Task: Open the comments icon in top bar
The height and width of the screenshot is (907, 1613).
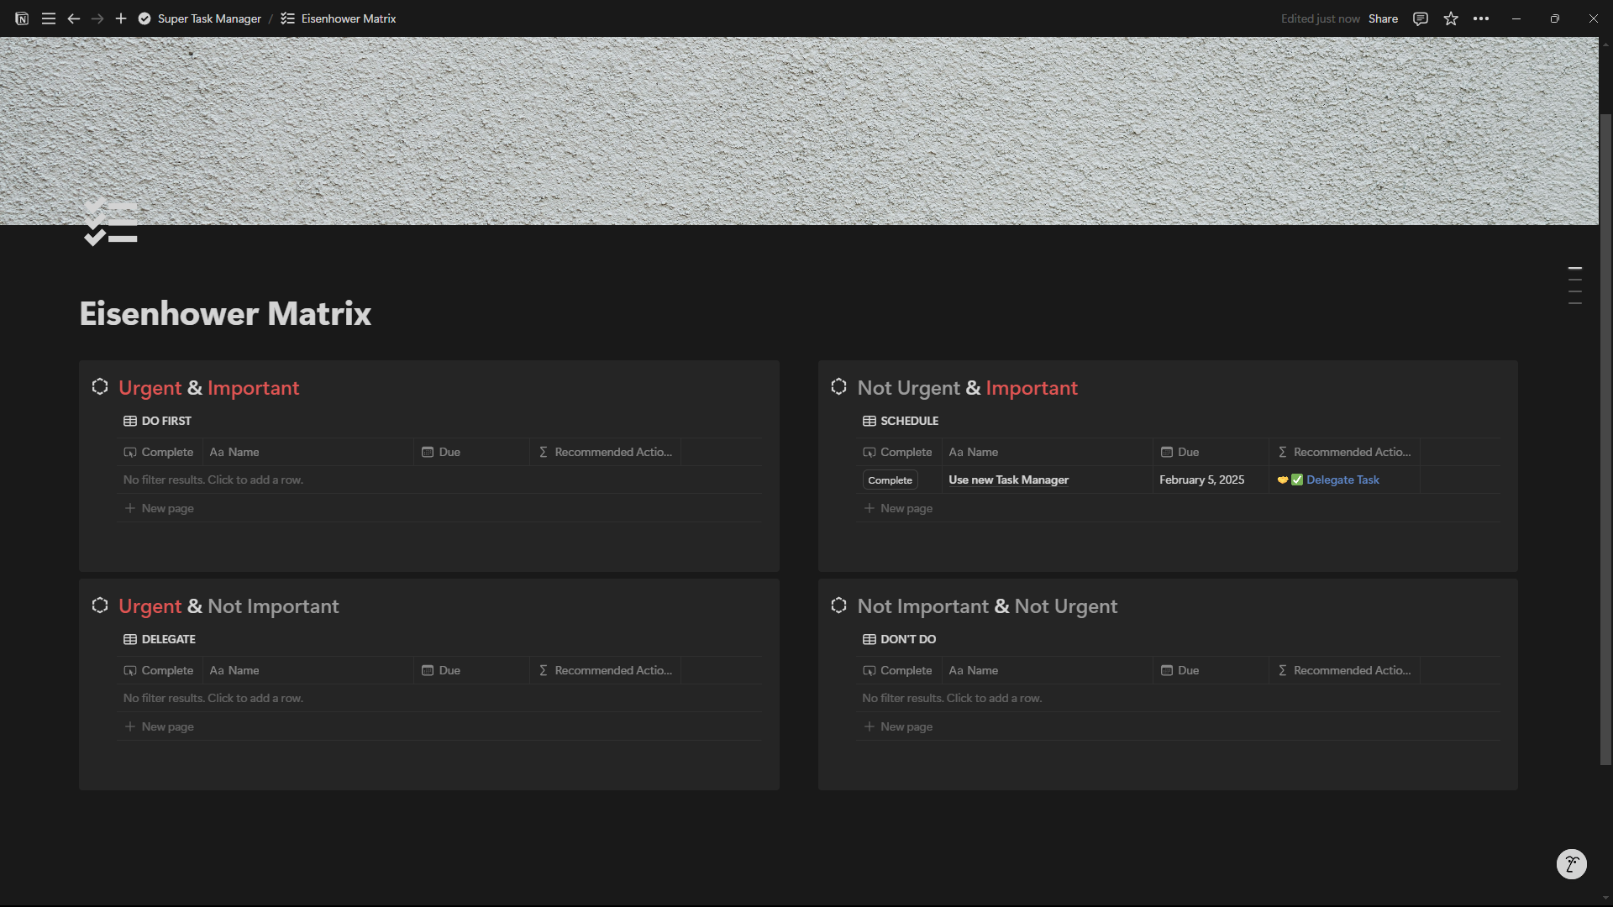Action: tap(1421, 18)
